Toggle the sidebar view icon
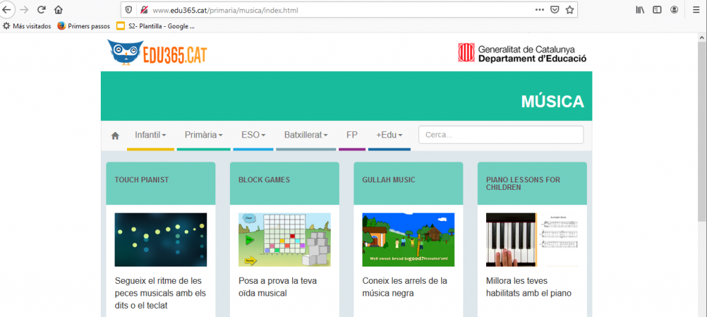Viewport: 707px width, 317px height. tap(657, 10)
